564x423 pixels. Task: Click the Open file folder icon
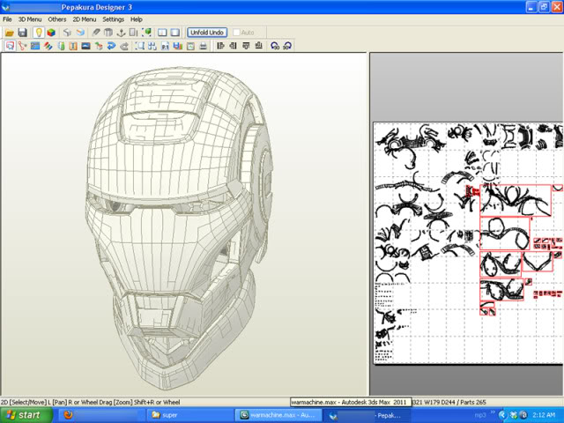pos(9,33)
